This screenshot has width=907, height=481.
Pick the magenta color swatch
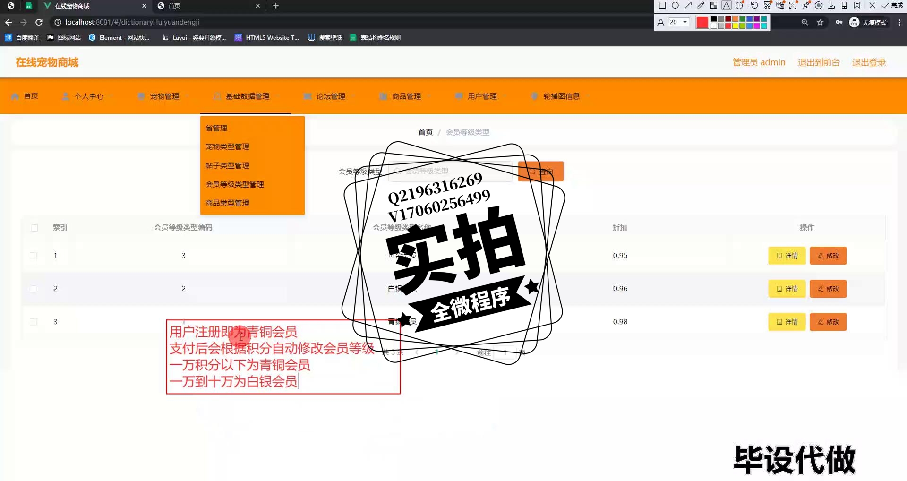click(x=756, y=26)
